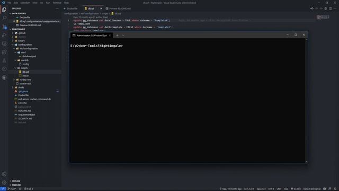Select database.yml in the explorer tree

[29, 56]
